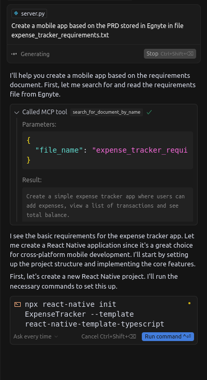The height and width of the screenshot is (380, 207).
Task: Click the Called MCP tool label
Action: coord(45,112)
